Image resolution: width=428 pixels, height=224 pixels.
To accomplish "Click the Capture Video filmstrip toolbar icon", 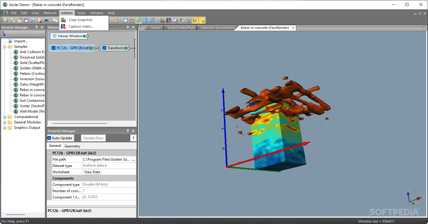I will click(x=169, y=20).
